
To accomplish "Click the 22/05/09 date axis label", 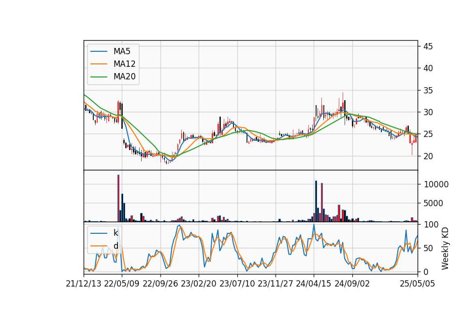I will tap(122, 284).
